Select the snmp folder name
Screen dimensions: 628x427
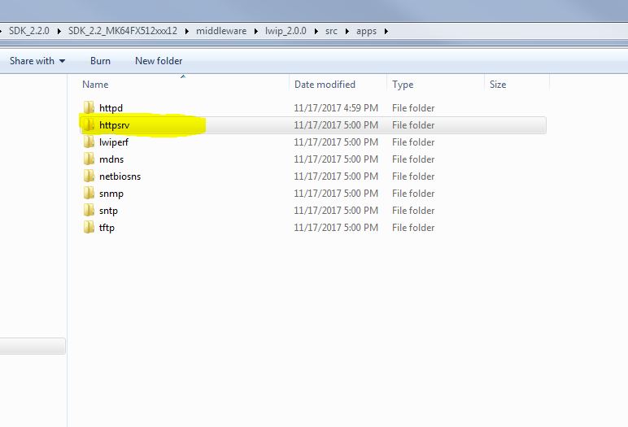pos(111,194)
